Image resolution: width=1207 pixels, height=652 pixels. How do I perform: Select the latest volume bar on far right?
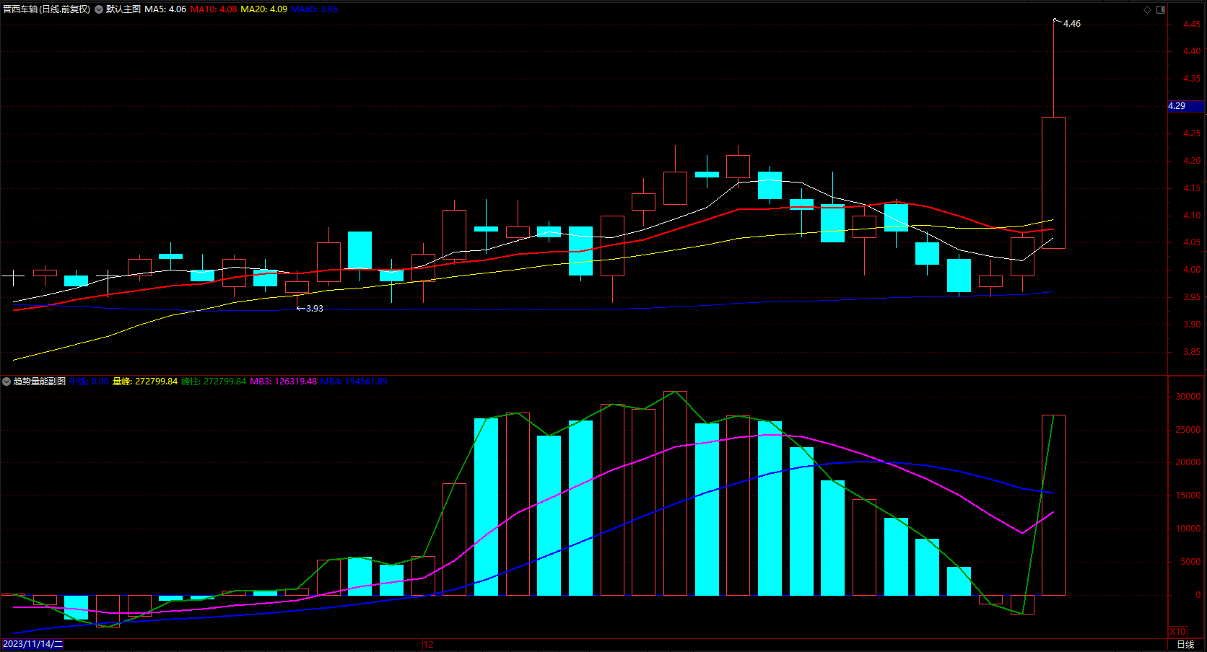click(1053, 505)
